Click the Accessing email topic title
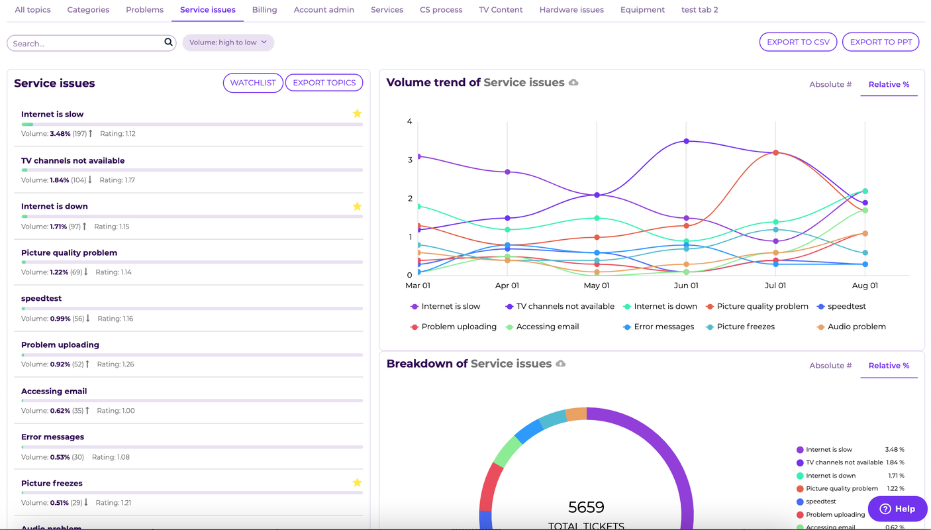Screen dimensions: 931x530 54,391
